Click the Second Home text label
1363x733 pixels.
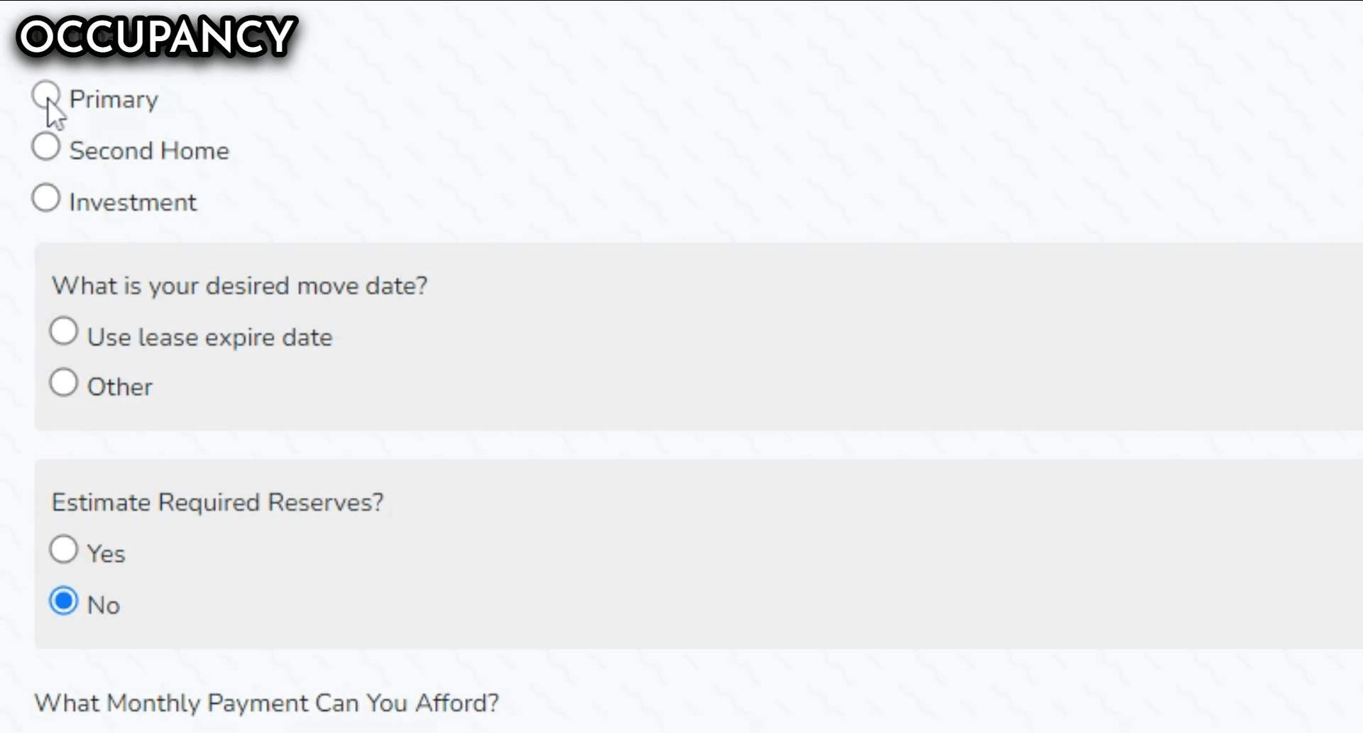[149, 151]
